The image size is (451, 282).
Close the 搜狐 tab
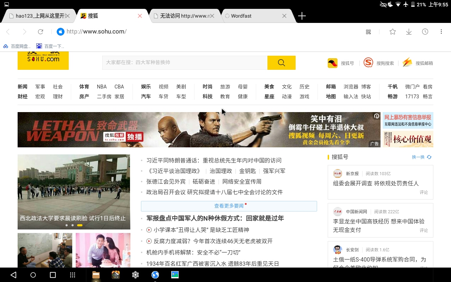[x=140, y=16]
